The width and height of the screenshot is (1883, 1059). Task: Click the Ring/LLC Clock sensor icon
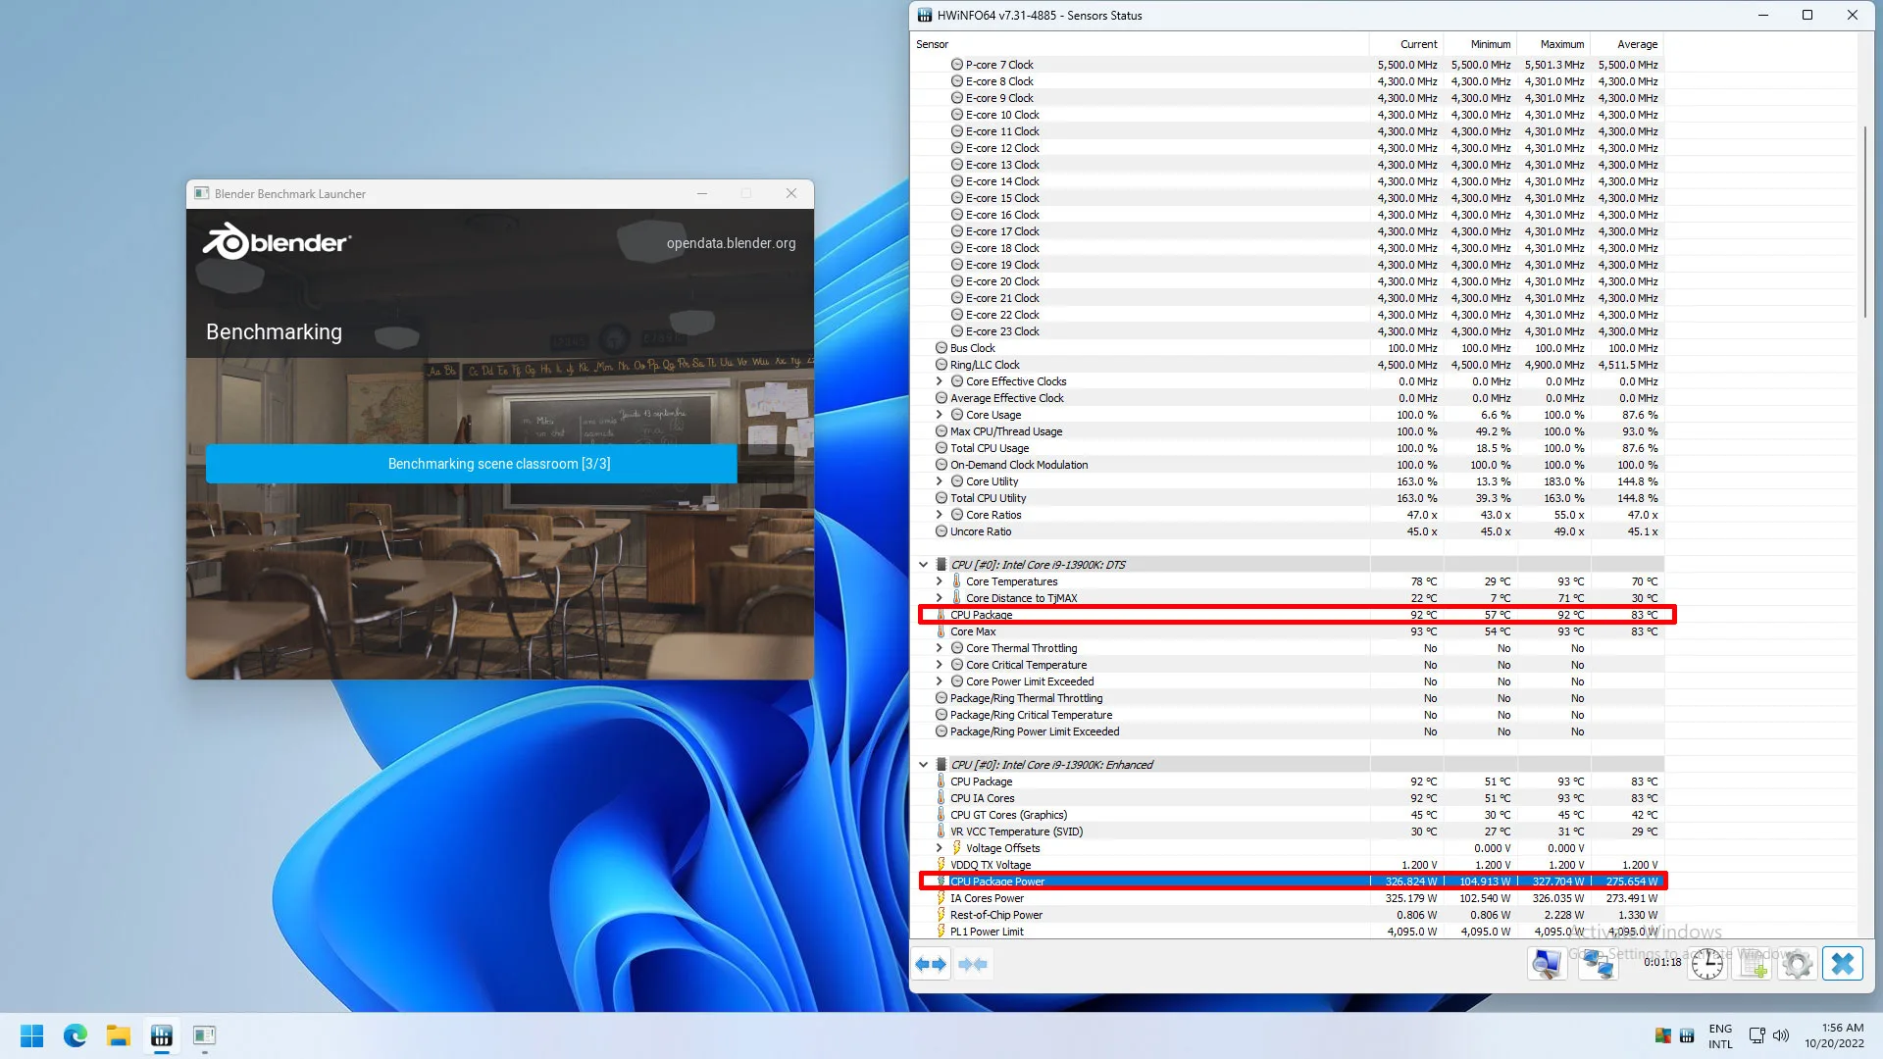click(941, 365)
